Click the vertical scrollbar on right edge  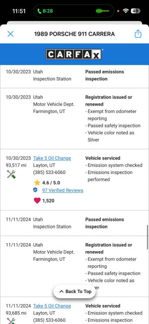pos(147,237)
